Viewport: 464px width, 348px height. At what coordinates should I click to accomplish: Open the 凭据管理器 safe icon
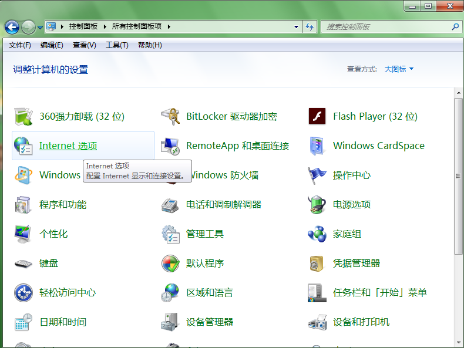317,263
